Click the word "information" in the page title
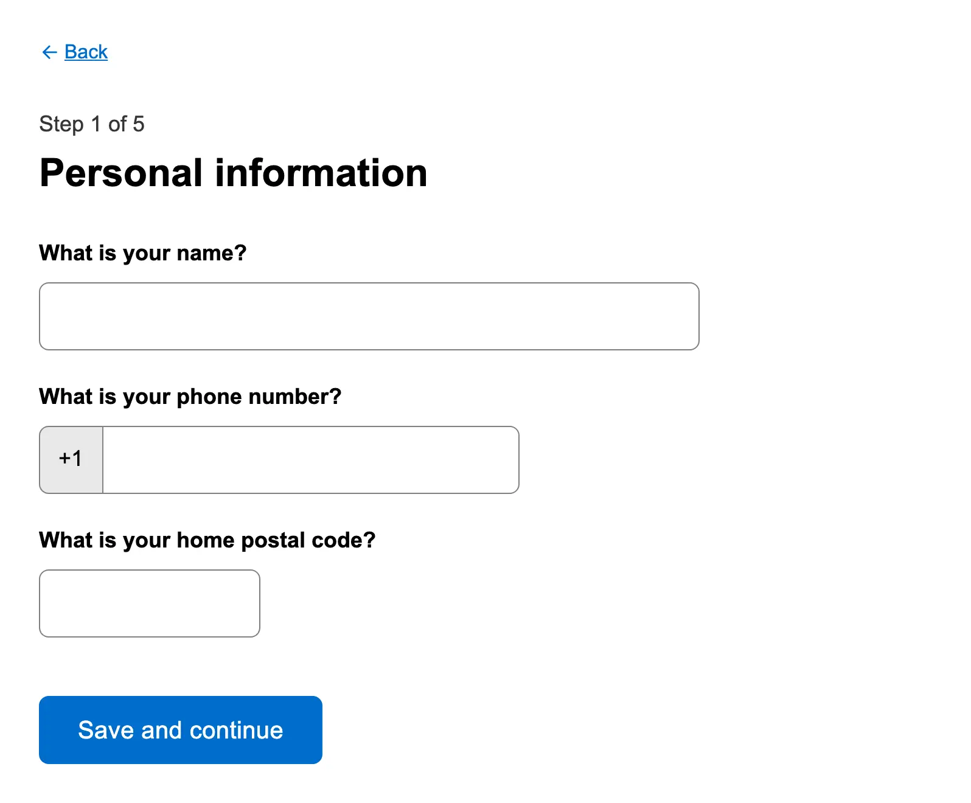971x803 pixels. 321,173
